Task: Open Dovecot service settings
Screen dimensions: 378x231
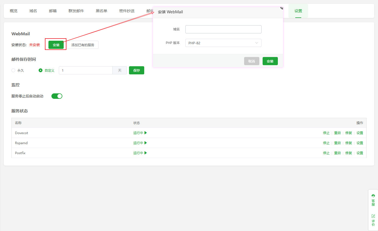Action: pyautogui.click(x=360, y=133)
